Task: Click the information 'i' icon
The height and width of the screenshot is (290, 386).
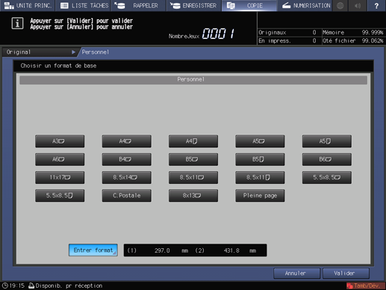Action: pos(17,24)
